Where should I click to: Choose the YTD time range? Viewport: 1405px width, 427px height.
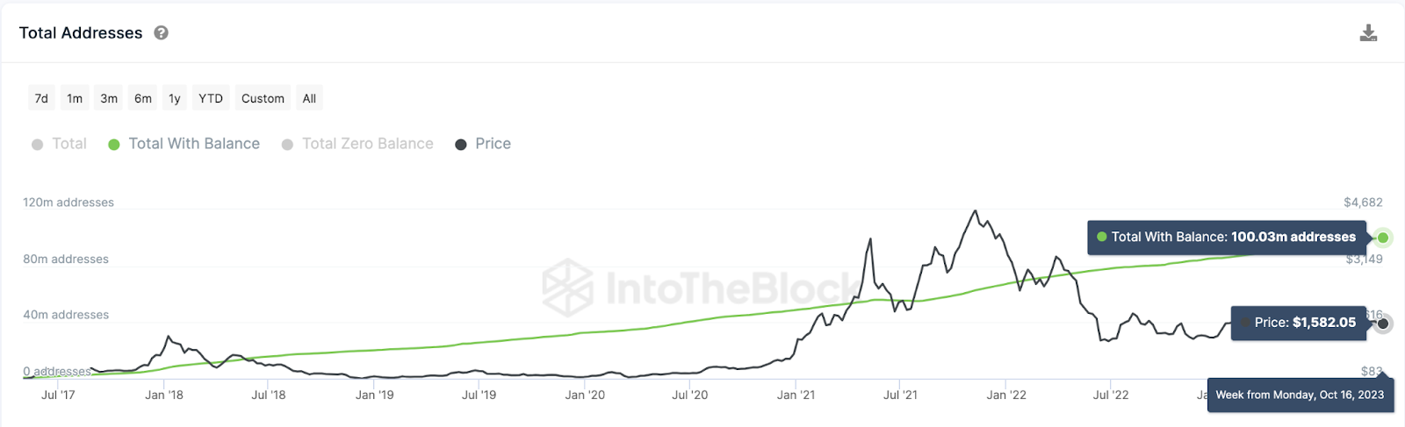(x=211, y=98)
